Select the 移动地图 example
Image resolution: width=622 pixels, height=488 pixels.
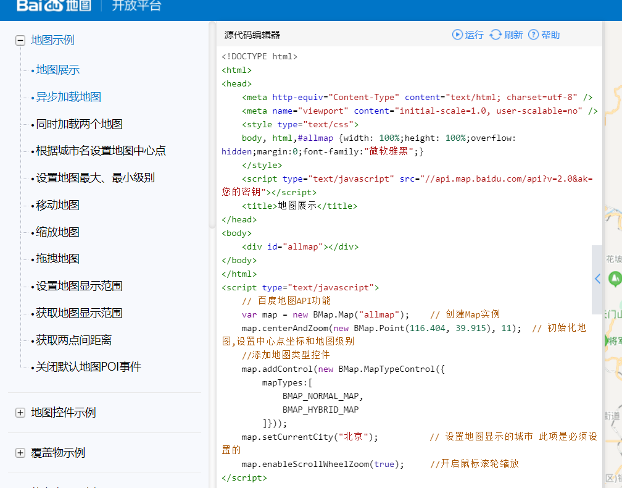(x=58, y=205)
